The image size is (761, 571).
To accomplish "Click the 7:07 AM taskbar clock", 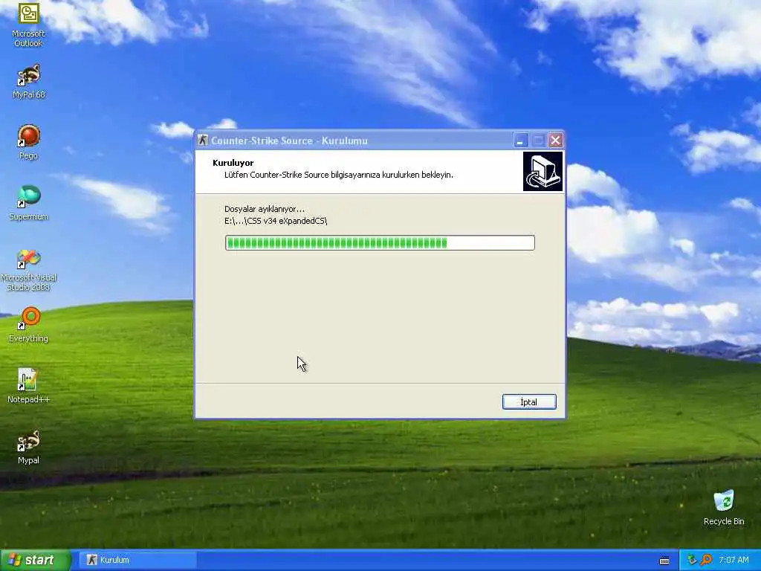I will tap(734, 560).
